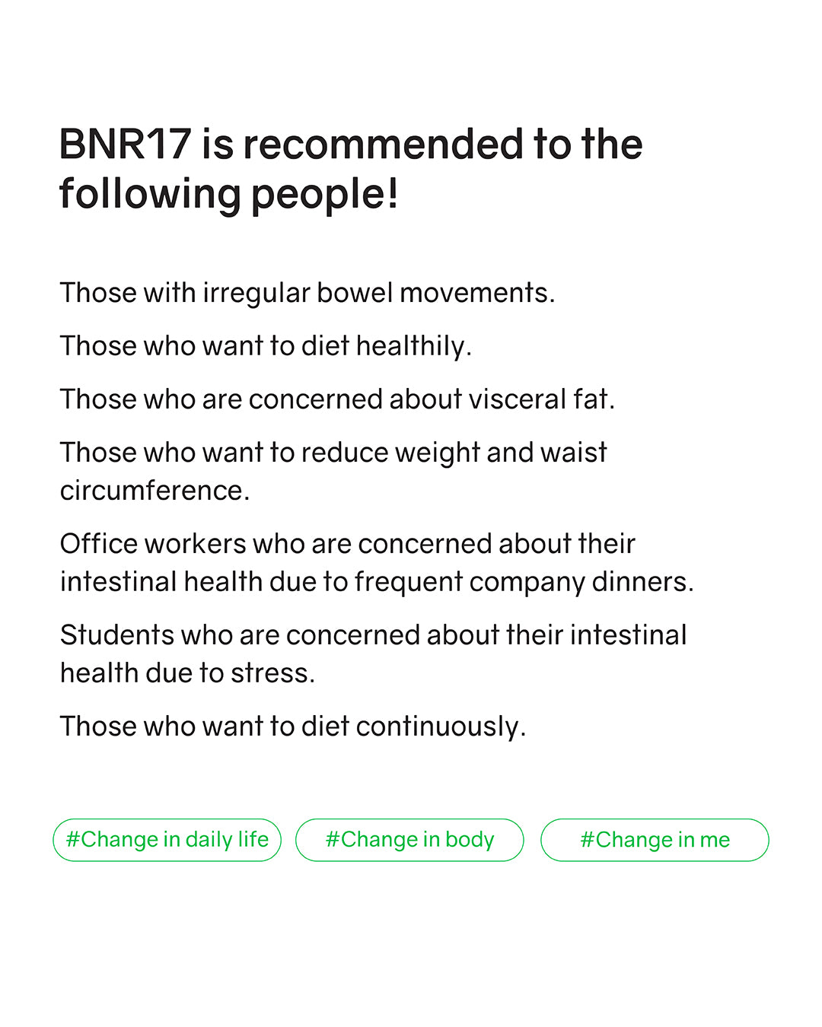Image resolution: width=822 pixels, height=1027 pixels.
Task: Select the diet continuously line
Action: pyautogui.click(x=293, y=727)
